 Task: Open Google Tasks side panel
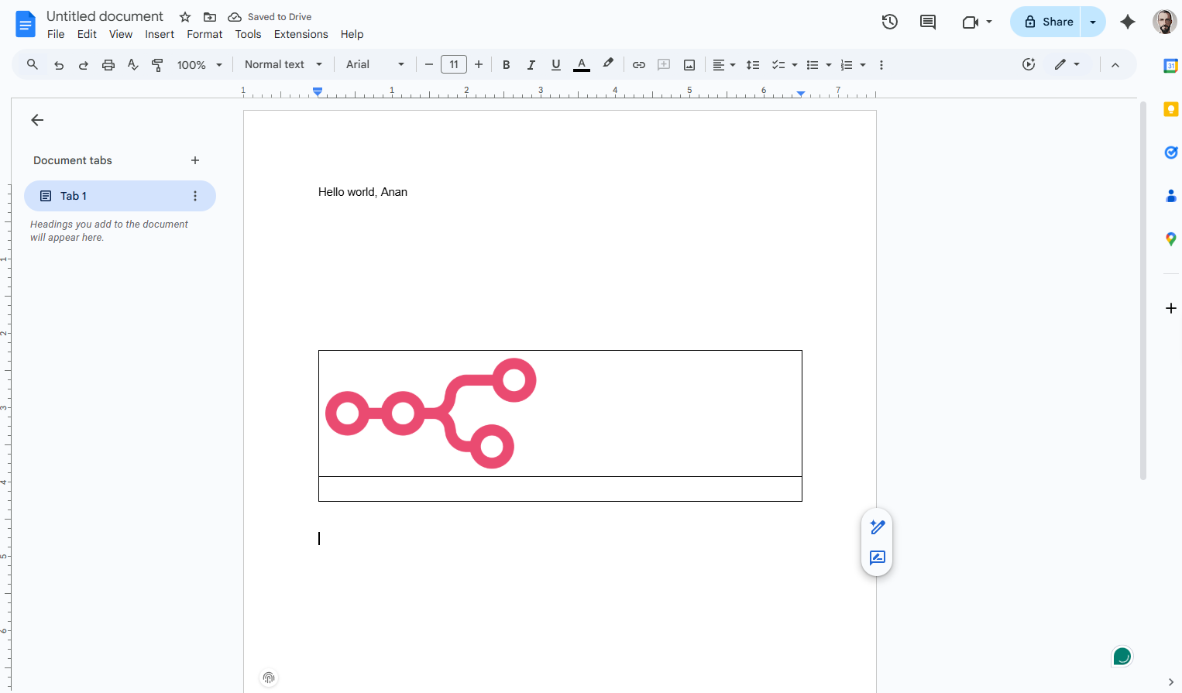point(1171,153)
